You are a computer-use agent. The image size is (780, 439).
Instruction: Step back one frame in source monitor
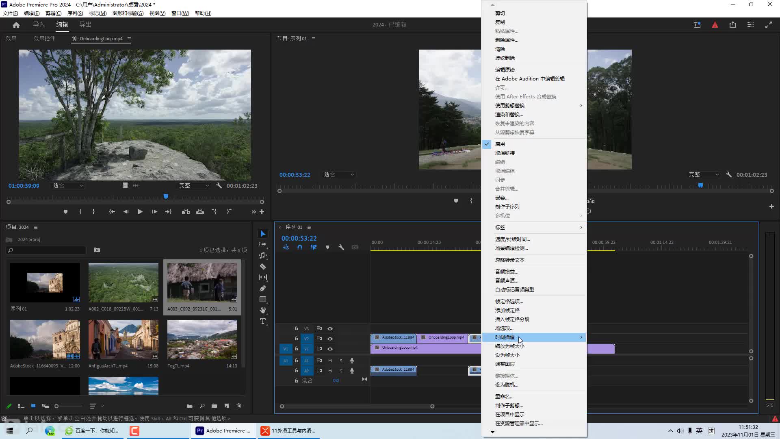[x=126, y=211]
